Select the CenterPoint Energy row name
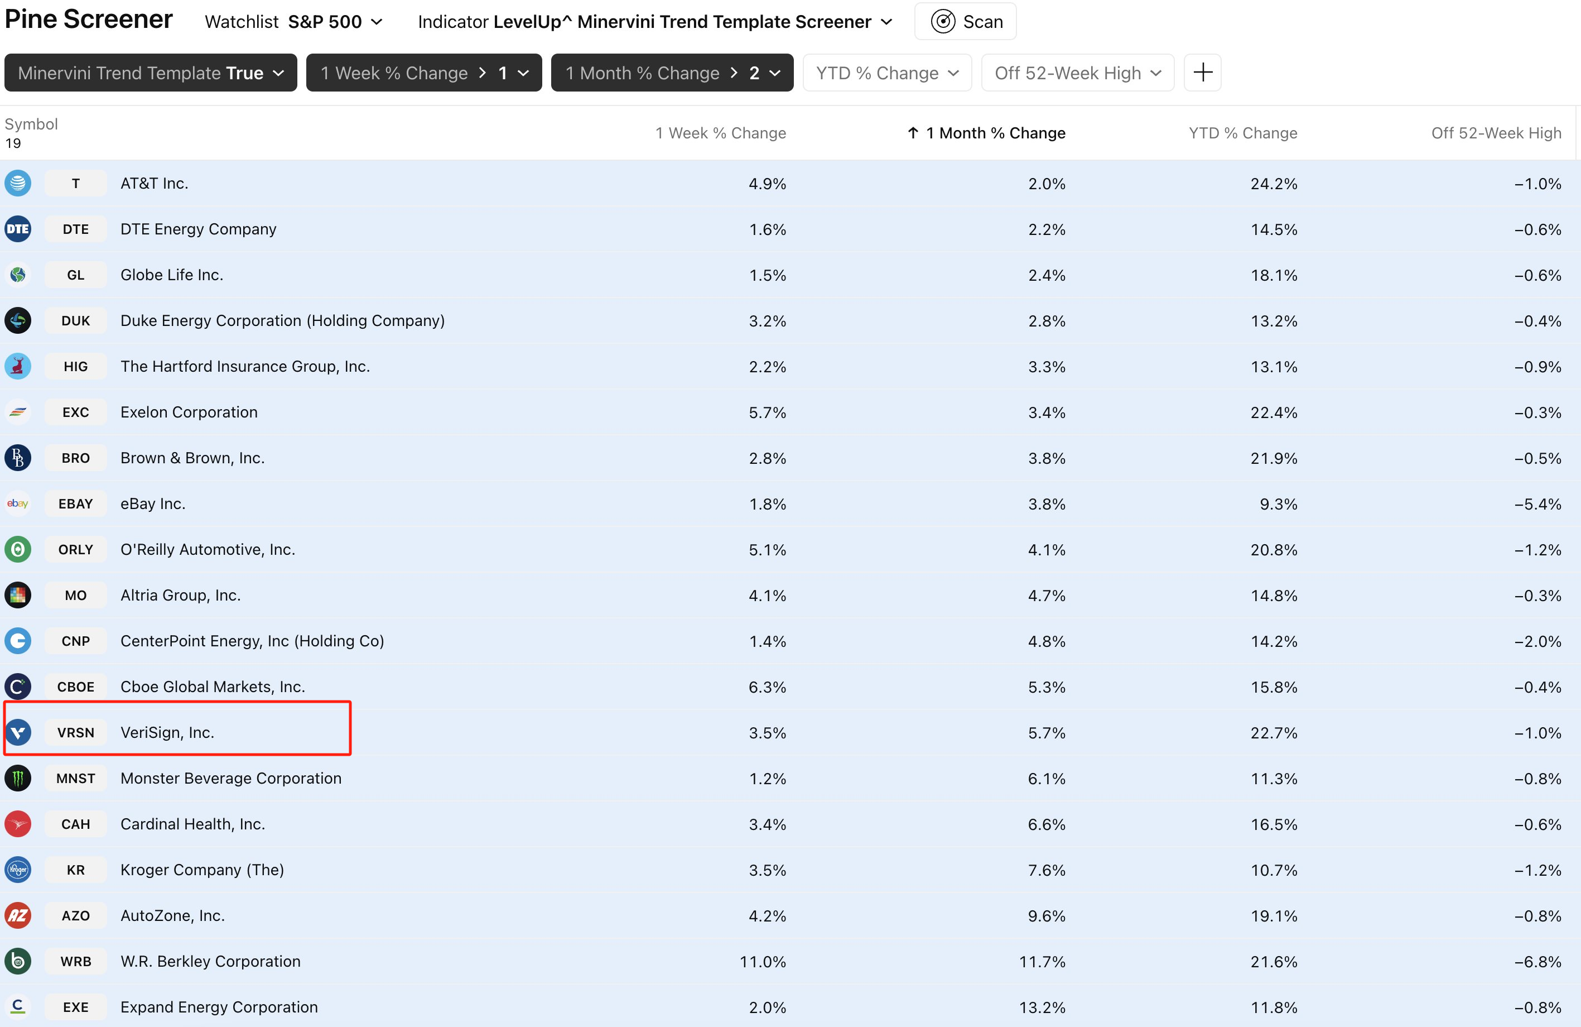The width and height of the screenshot is (1581, 1027). [x=252, y=641]
